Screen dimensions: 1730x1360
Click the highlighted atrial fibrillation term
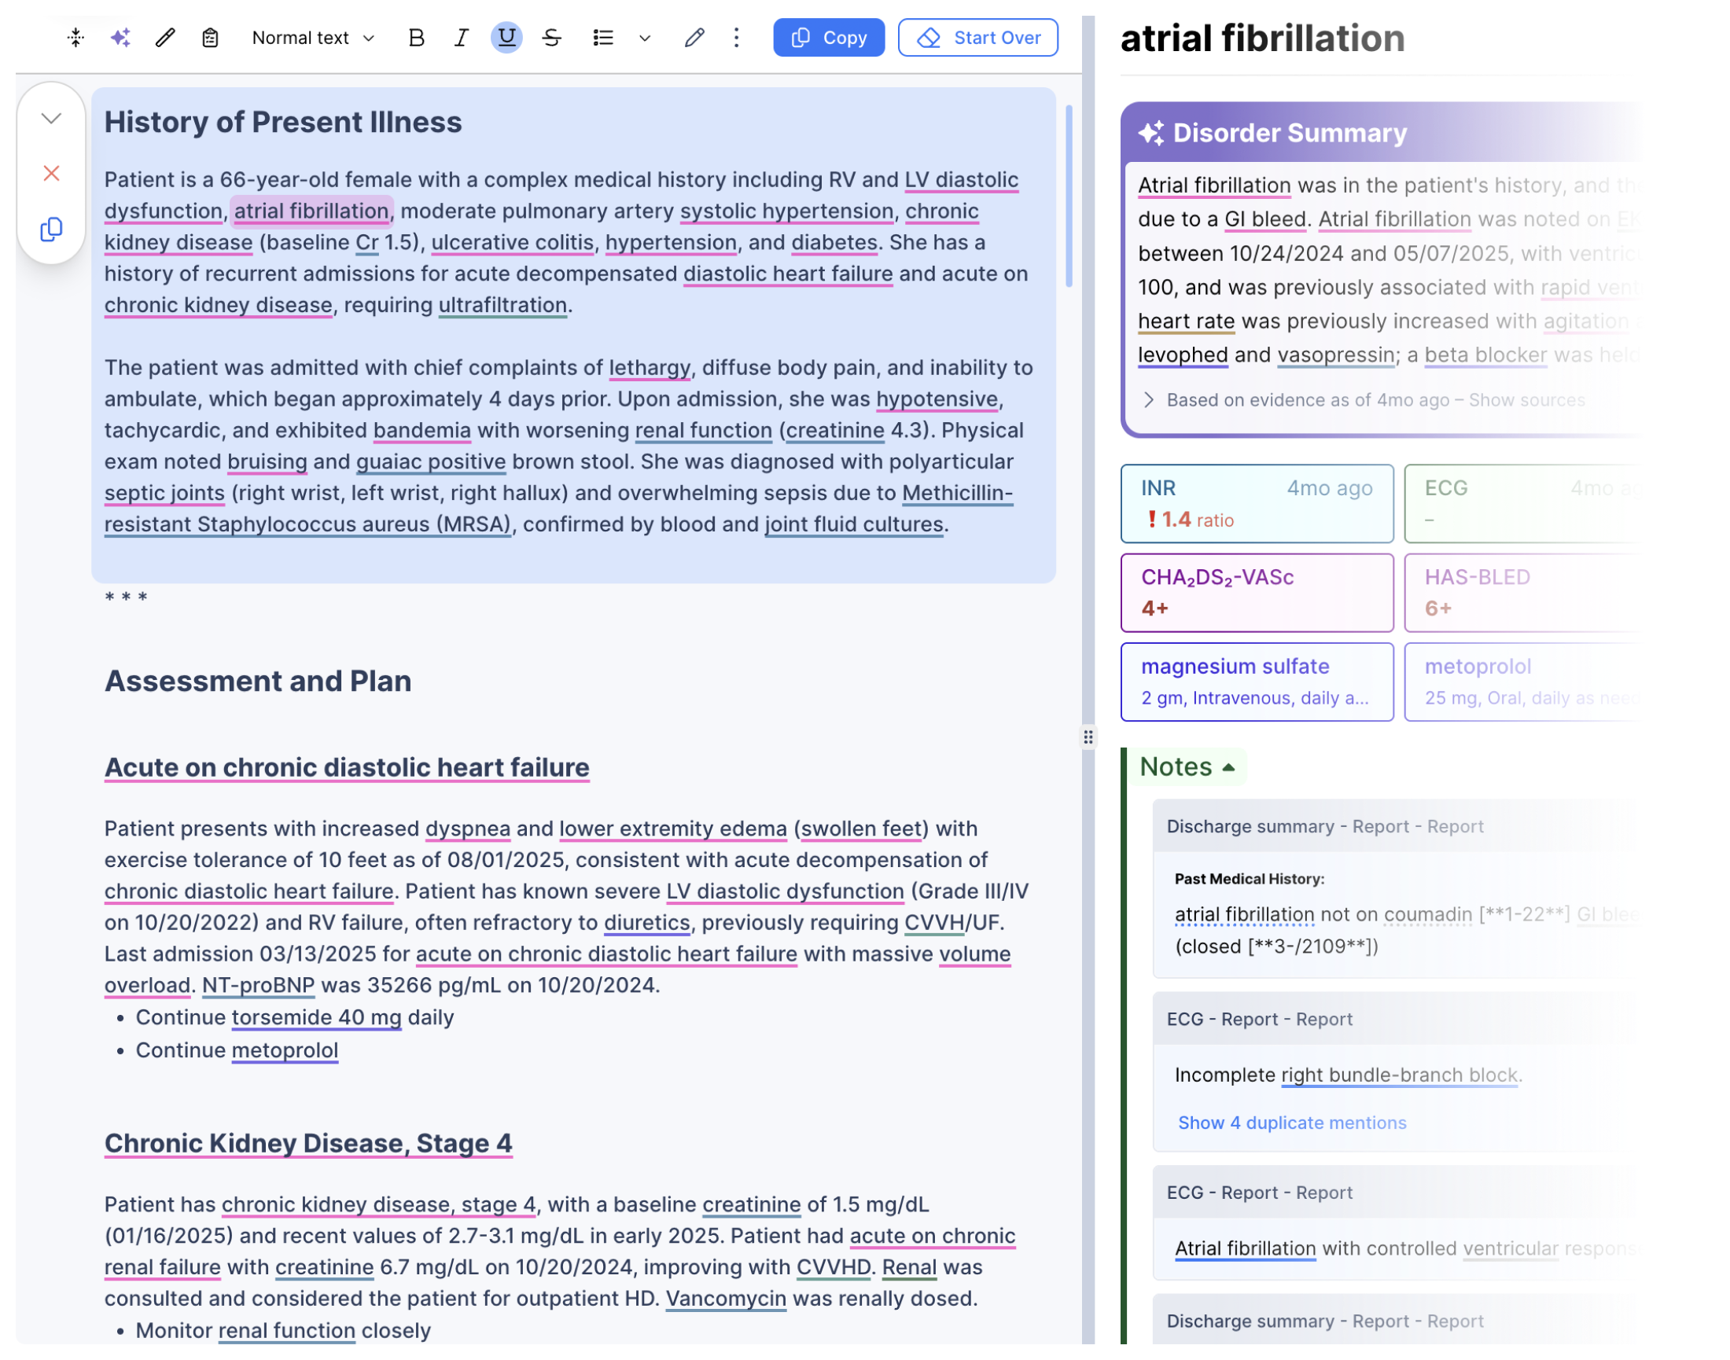pos(311,211)
